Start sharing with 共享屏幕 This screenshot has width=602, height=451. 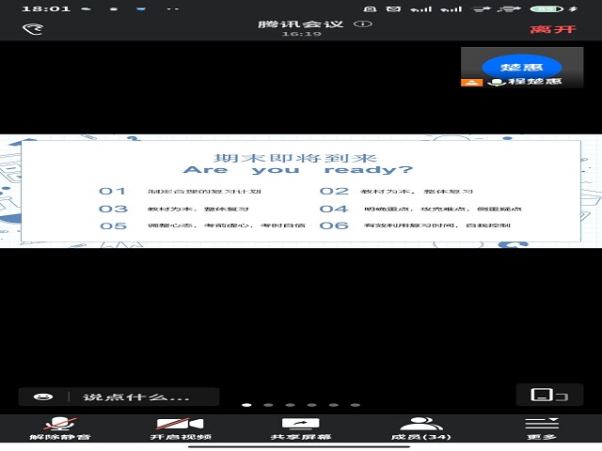301,428
